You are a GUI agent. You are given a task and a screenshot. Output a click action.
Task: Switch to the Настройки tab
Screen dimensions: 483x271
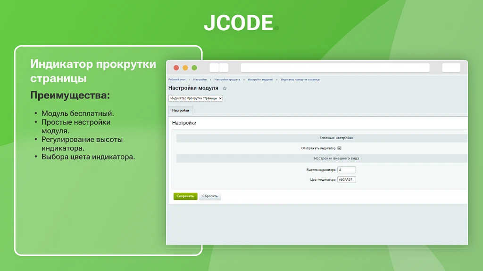[x=181, y=110]
